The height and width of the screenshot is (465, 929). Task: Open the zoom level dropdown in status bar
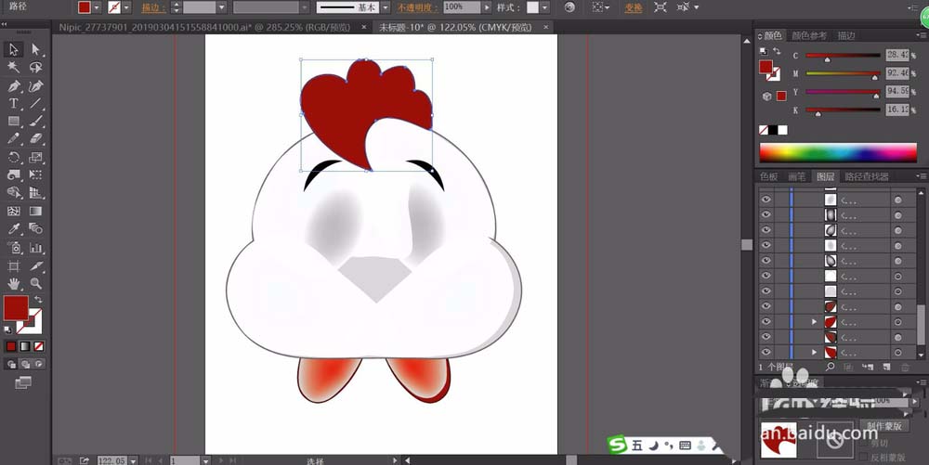pos(133,460)
